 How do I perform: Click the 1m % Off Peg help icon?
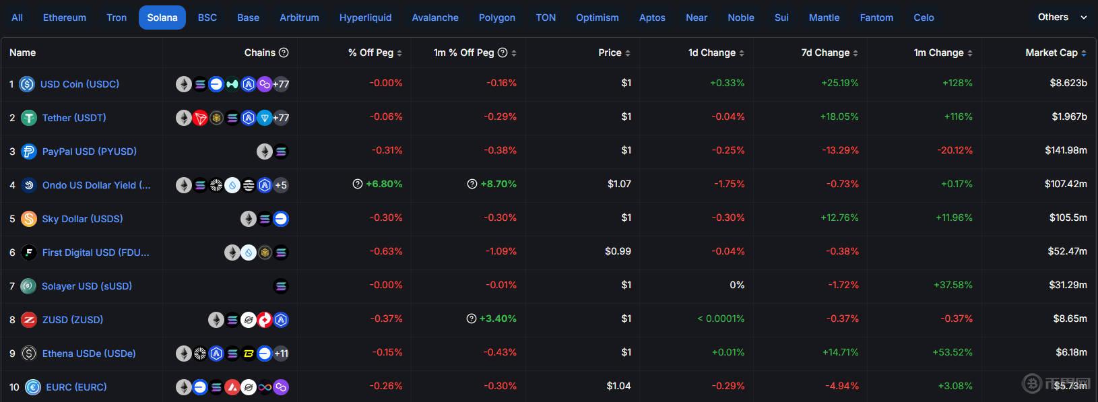[503, 53]
